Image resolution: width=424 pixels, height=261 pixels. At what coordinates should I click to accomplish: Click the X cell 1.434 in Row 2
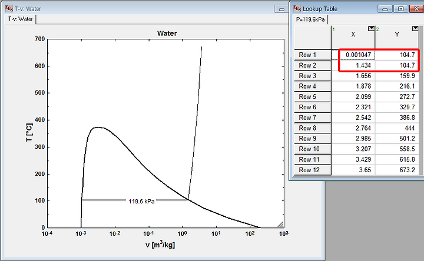(353, 65)
